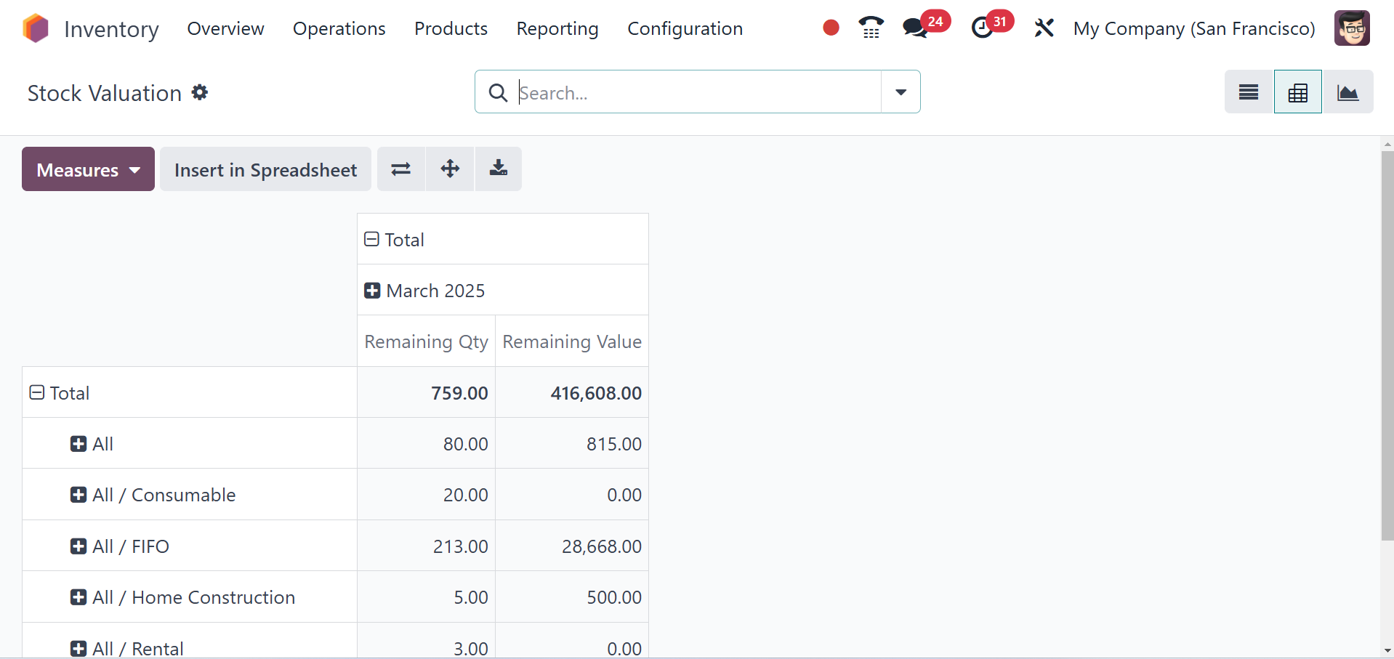
Task: Open the wrench debug tools icon
Action: point(1044,28)
